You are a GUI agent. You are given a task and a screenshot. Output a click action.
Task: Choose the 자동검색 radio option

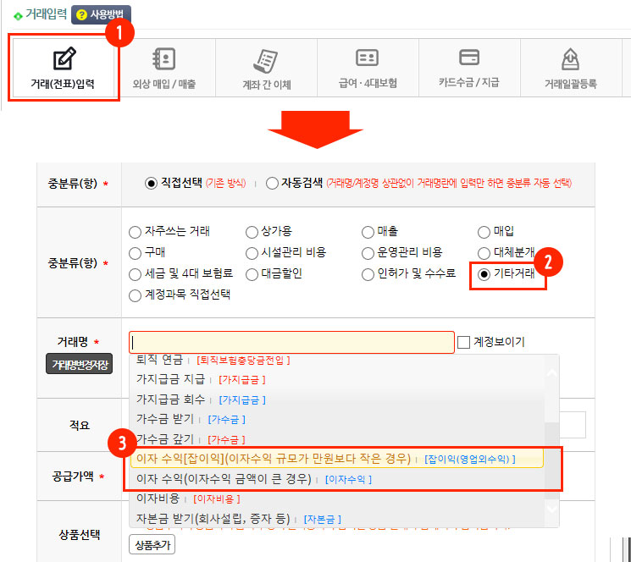tap(272, 183)
